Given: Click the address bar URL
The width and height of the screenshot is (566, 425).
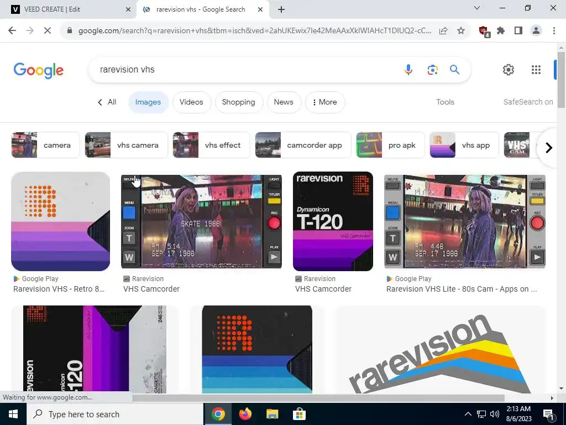Looking at the screenshot, I should [x=254, y=31].
